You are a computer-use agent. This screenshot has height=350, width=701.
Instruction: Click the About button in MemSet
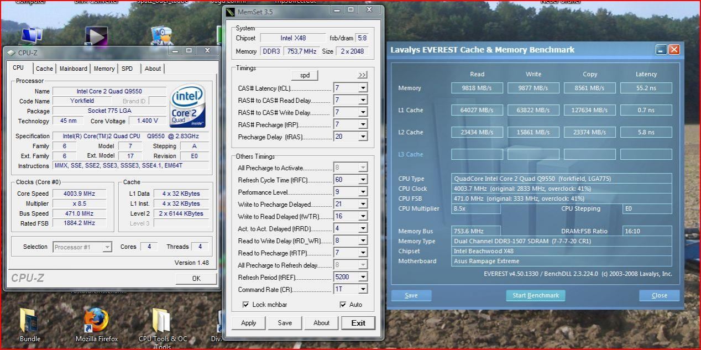click(x=321, y=323)
